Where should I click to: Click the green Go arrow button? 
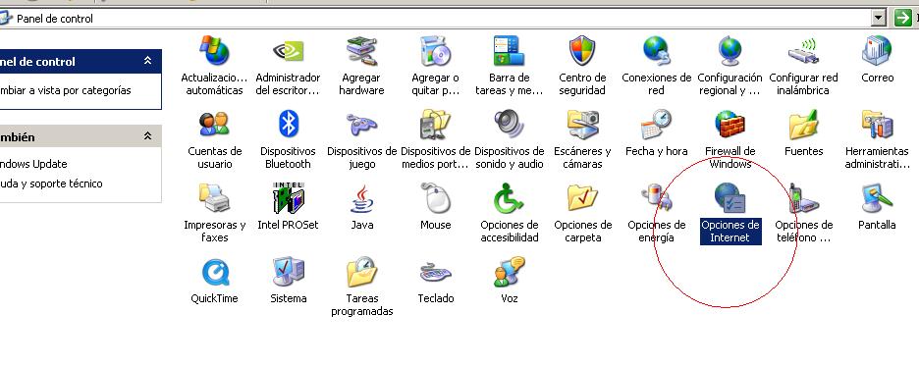(902, 18)
